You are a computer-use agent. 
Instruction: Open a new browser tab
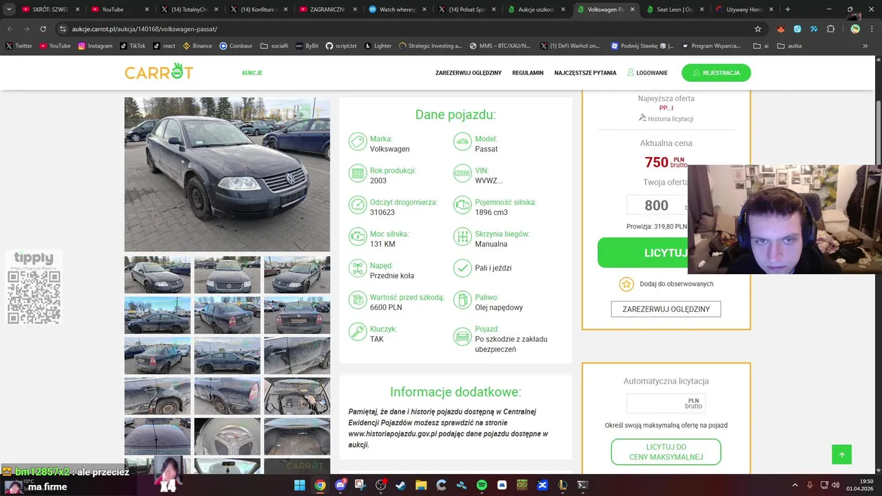pyautogui.click(x=788, y=10)
